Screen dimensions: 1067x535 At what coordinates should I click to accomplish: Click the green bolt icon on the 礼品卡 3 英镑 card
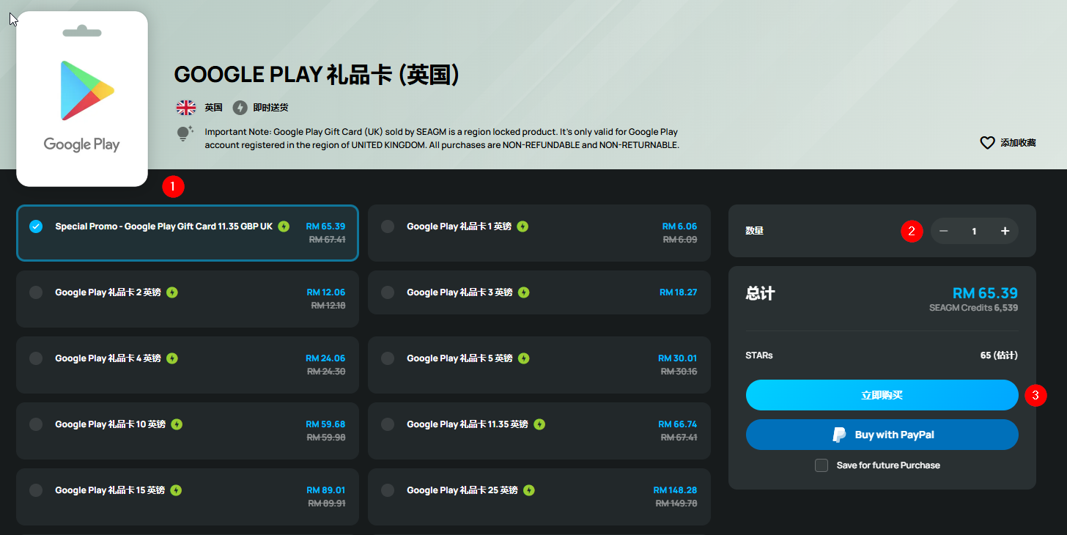coord(523,292)
